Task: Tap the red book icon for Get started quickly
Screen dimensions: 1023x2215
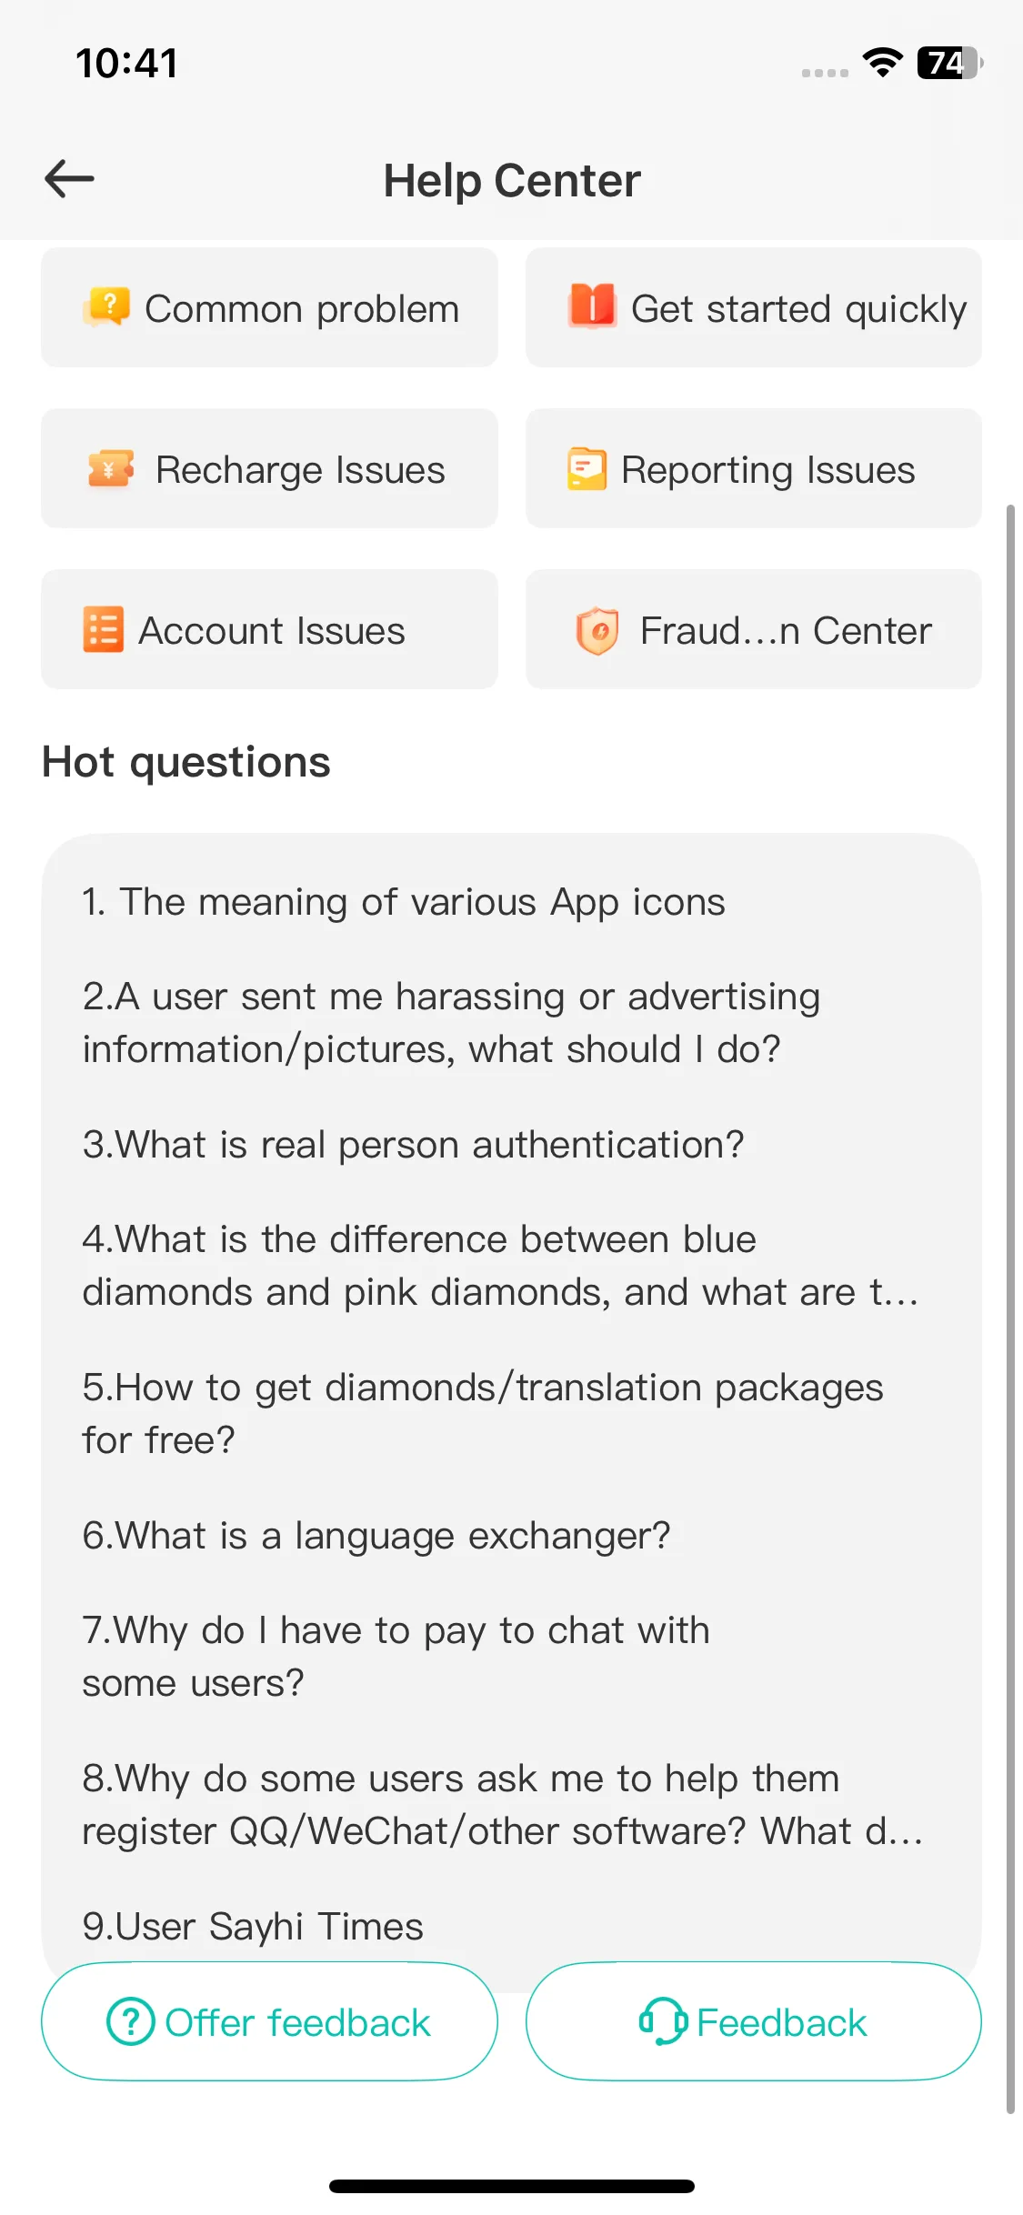Action: [x=592, y=306]
